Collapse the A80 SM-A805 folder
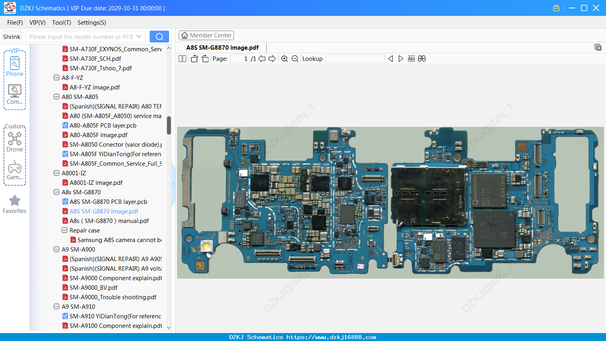The width and height of the screenshot is (606, 341). pyautogui.click(x=57, y=97)
